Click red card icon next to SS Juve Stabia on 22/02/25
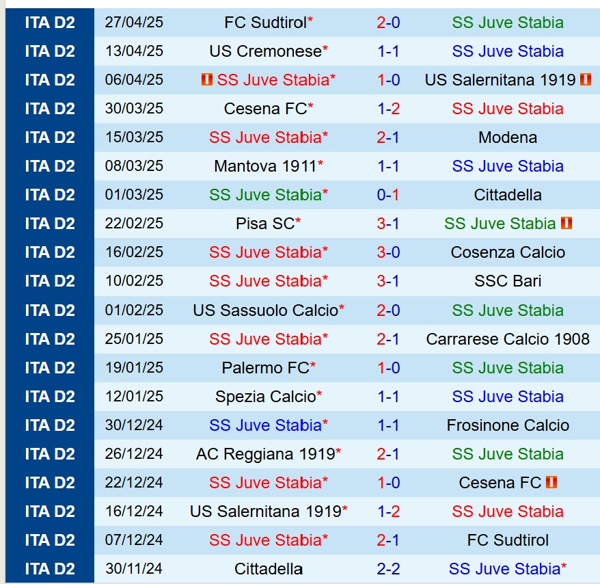 pyautogui.click(x=566, y=224)
